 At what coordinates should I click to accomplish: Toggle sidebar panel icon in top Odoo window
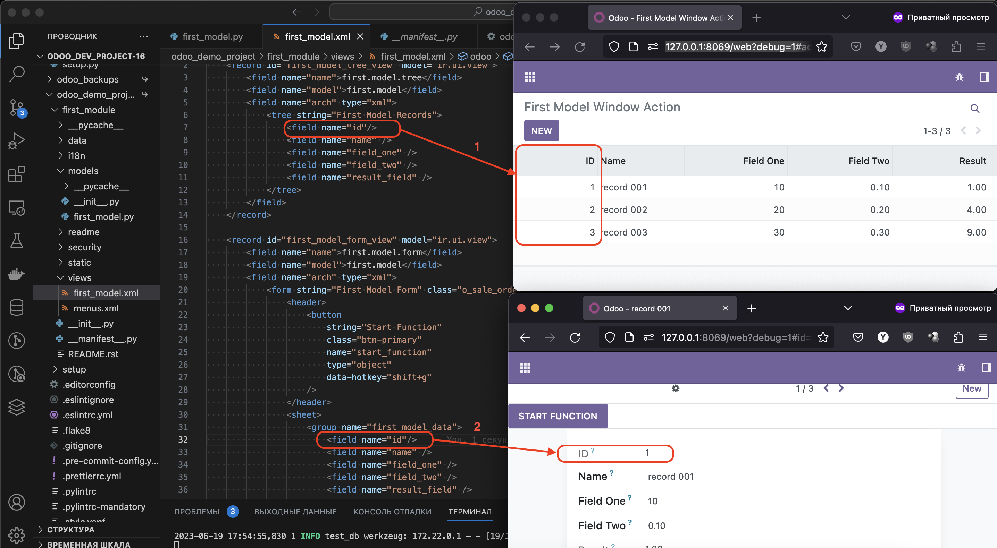tap(984, 77)
